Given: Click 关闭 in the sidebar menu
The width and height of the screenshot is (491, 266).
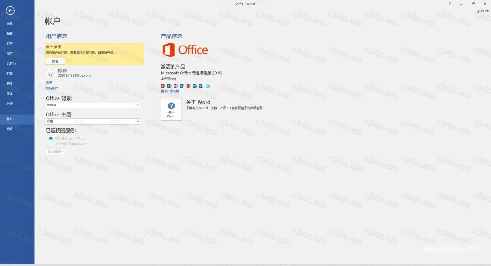Looking at the screenshot, I should click(x=10, y=103).
